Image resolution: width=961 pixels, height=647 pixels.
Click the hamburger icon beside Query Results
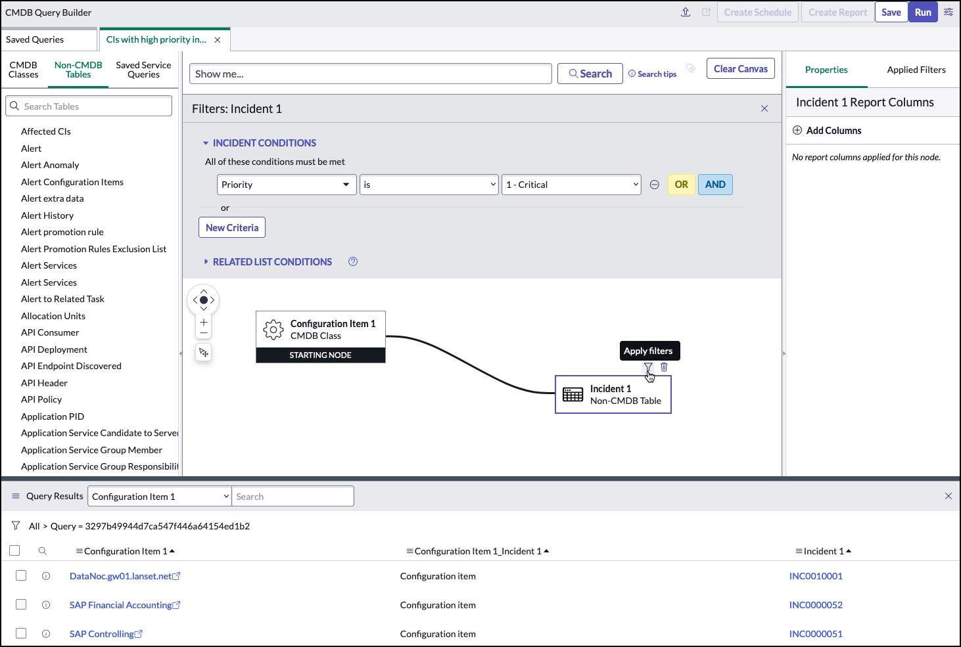[x=15, y=496]
